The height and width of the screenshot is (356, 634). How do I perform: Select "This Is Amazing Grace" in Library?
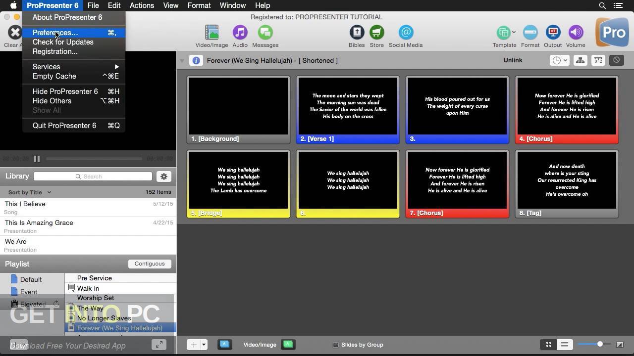click(x=88, y=226)
